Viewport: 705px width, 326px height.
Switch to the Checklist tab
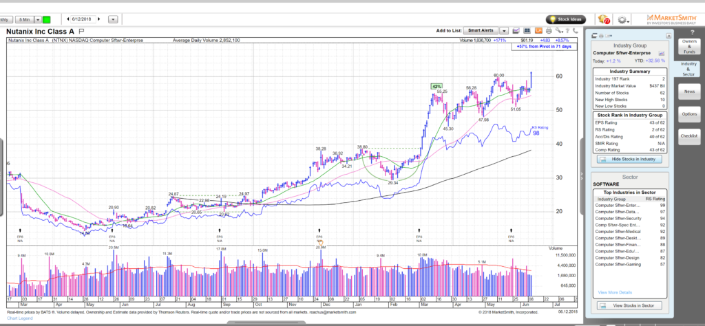click(689, 135)
